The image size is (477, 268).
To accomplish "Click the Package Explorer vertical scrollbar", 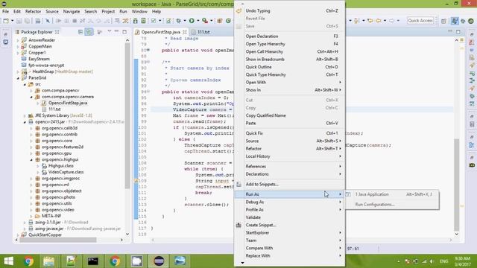I will pos(127,115).
